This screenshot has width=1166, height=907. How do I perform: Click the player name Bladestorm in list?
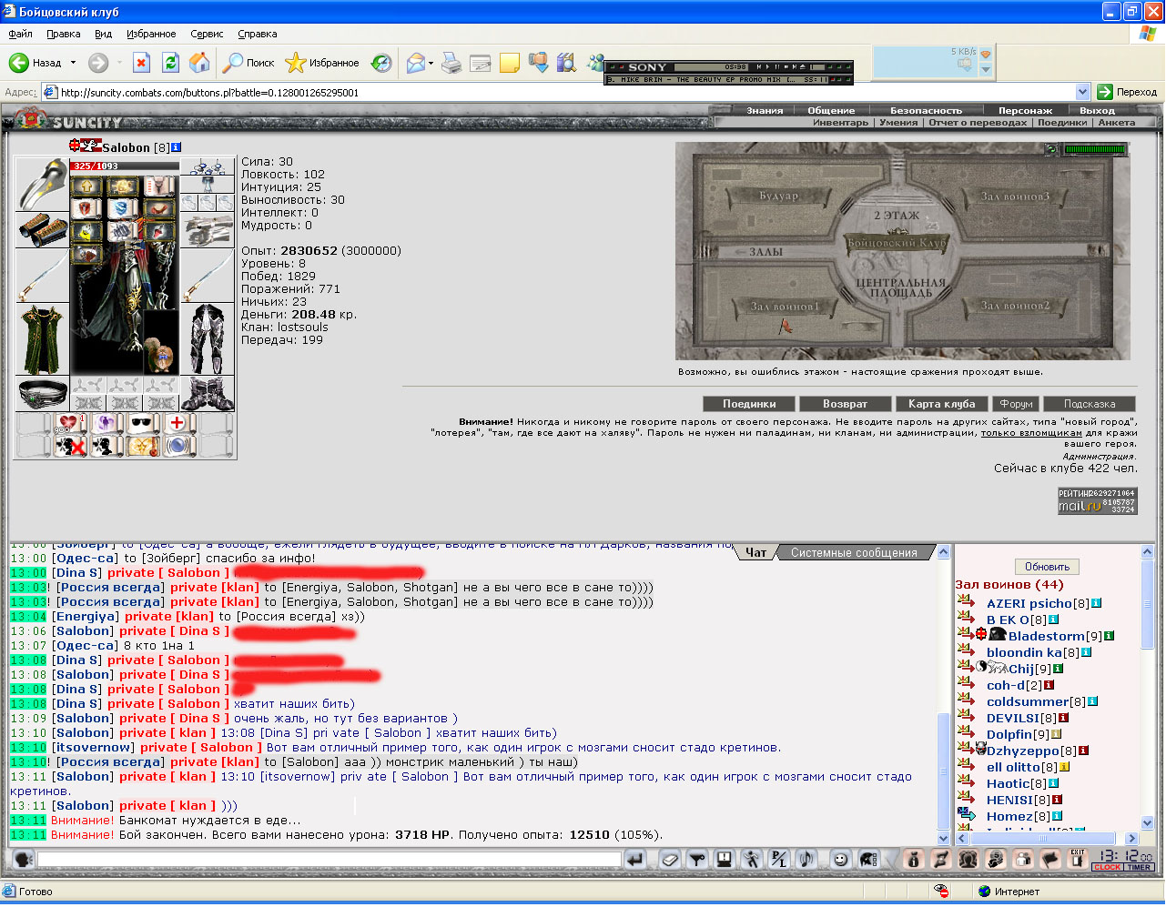[x=1047, y=636]
